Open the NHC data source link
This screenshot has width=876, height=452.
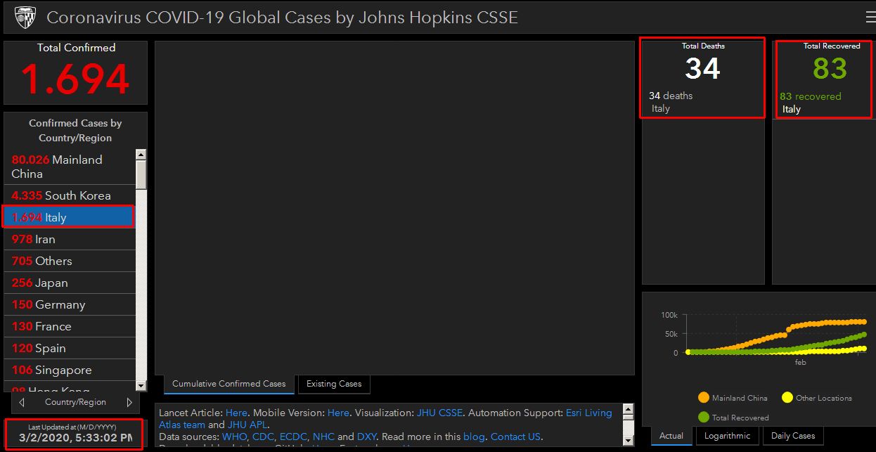coord(323,437)
